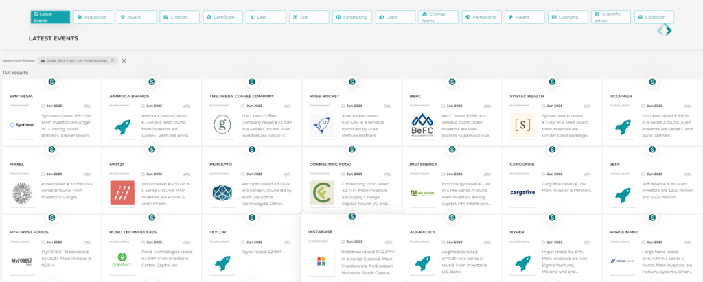Select the Latest Events tab
This screenshot has height=282, width=703.
tap(50, 17)
